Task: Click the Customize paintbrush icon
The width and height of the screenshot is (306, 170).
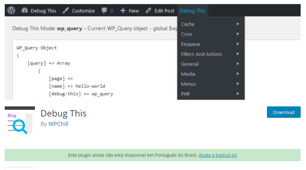Action: (x=66, y=10)
